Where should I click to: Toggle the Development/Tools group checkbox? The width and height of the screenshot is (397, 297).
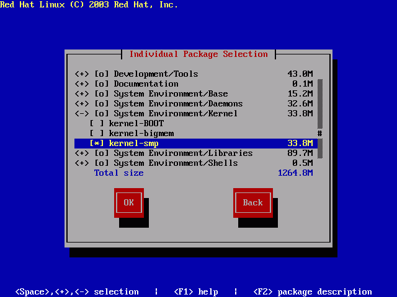[x=102, y=74]
